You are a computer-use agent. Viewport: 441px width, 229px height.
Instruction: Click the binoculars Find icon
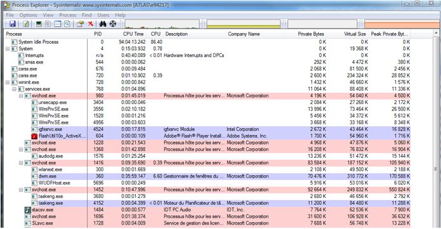pyautogui.click(x=103, y=24)
